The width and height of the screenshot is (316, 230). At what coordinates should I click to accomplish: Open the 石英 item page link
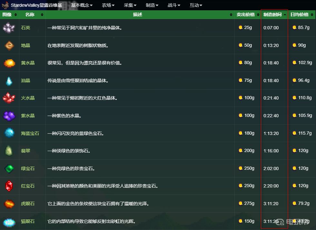click(x=25, y=28)
